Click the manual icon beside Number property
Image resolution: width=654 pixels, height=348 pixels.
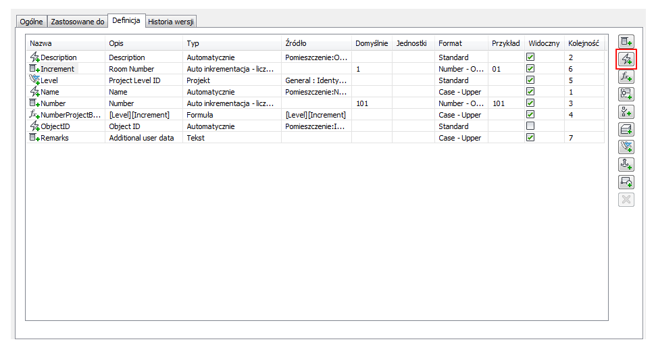tap(34, 103)
